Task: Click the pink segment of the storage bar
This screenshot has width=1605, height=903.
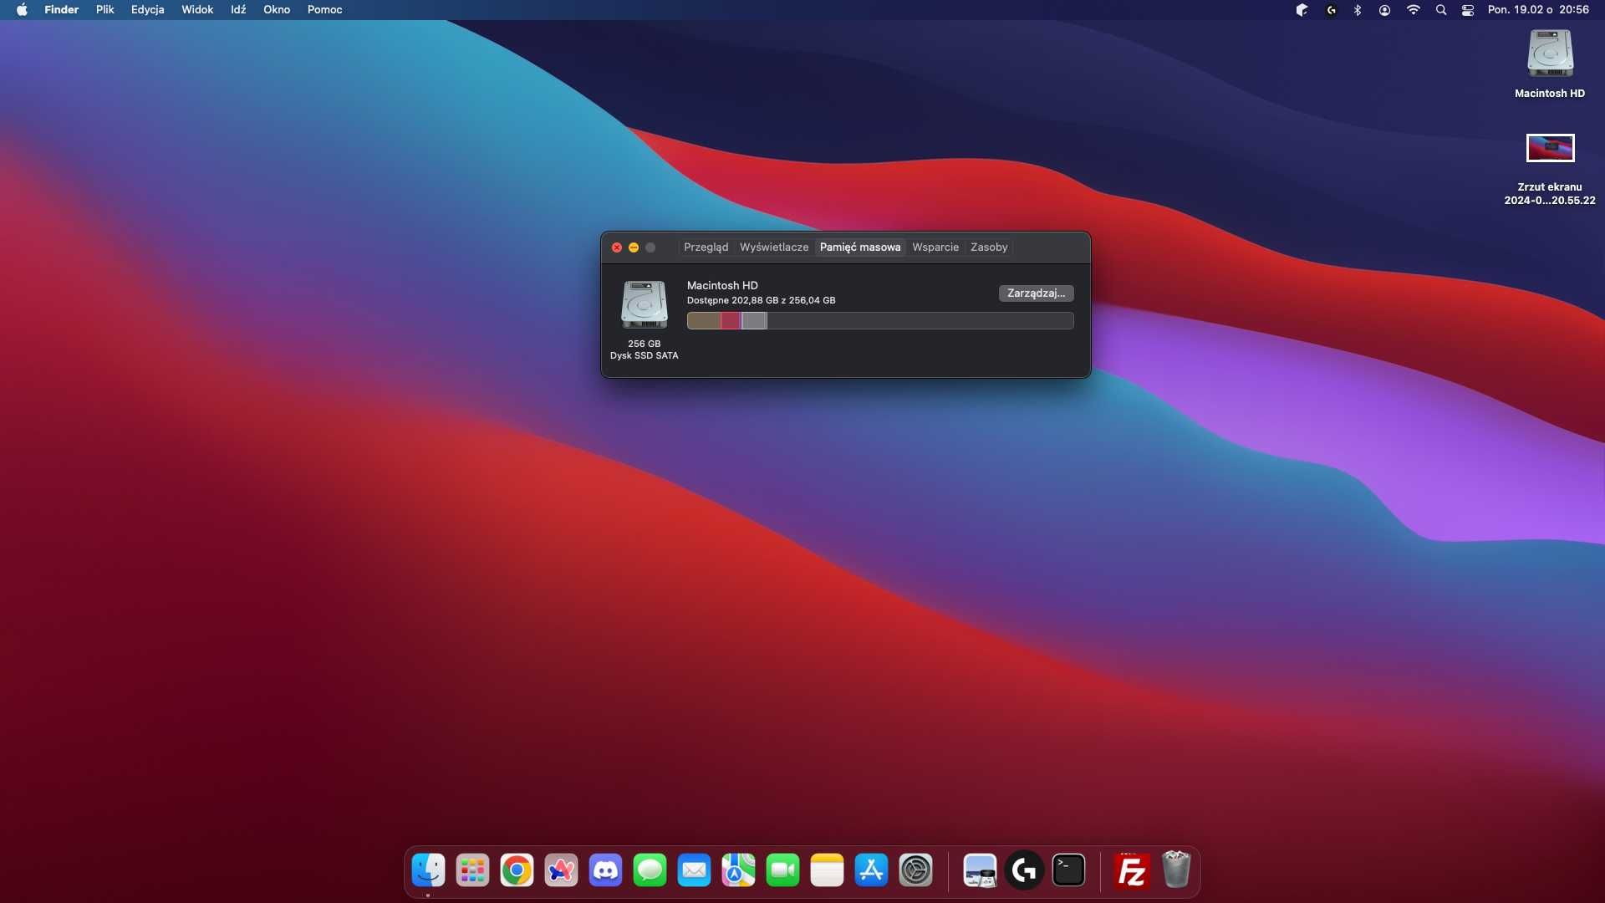Action: [731, 321]
